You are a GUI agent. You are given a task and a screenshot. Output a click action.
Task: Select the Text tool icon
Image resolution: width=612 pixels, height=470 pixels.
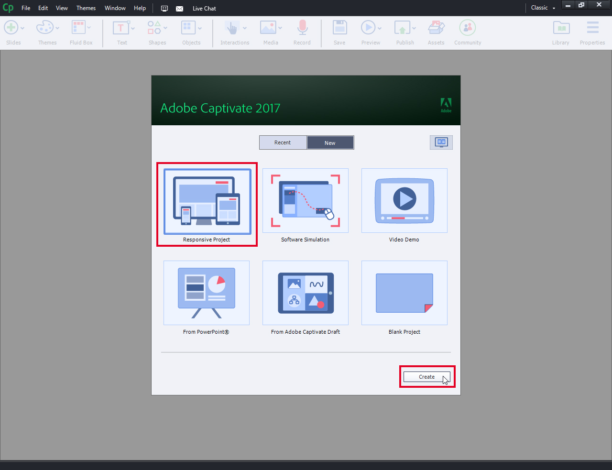coord(120,28)
